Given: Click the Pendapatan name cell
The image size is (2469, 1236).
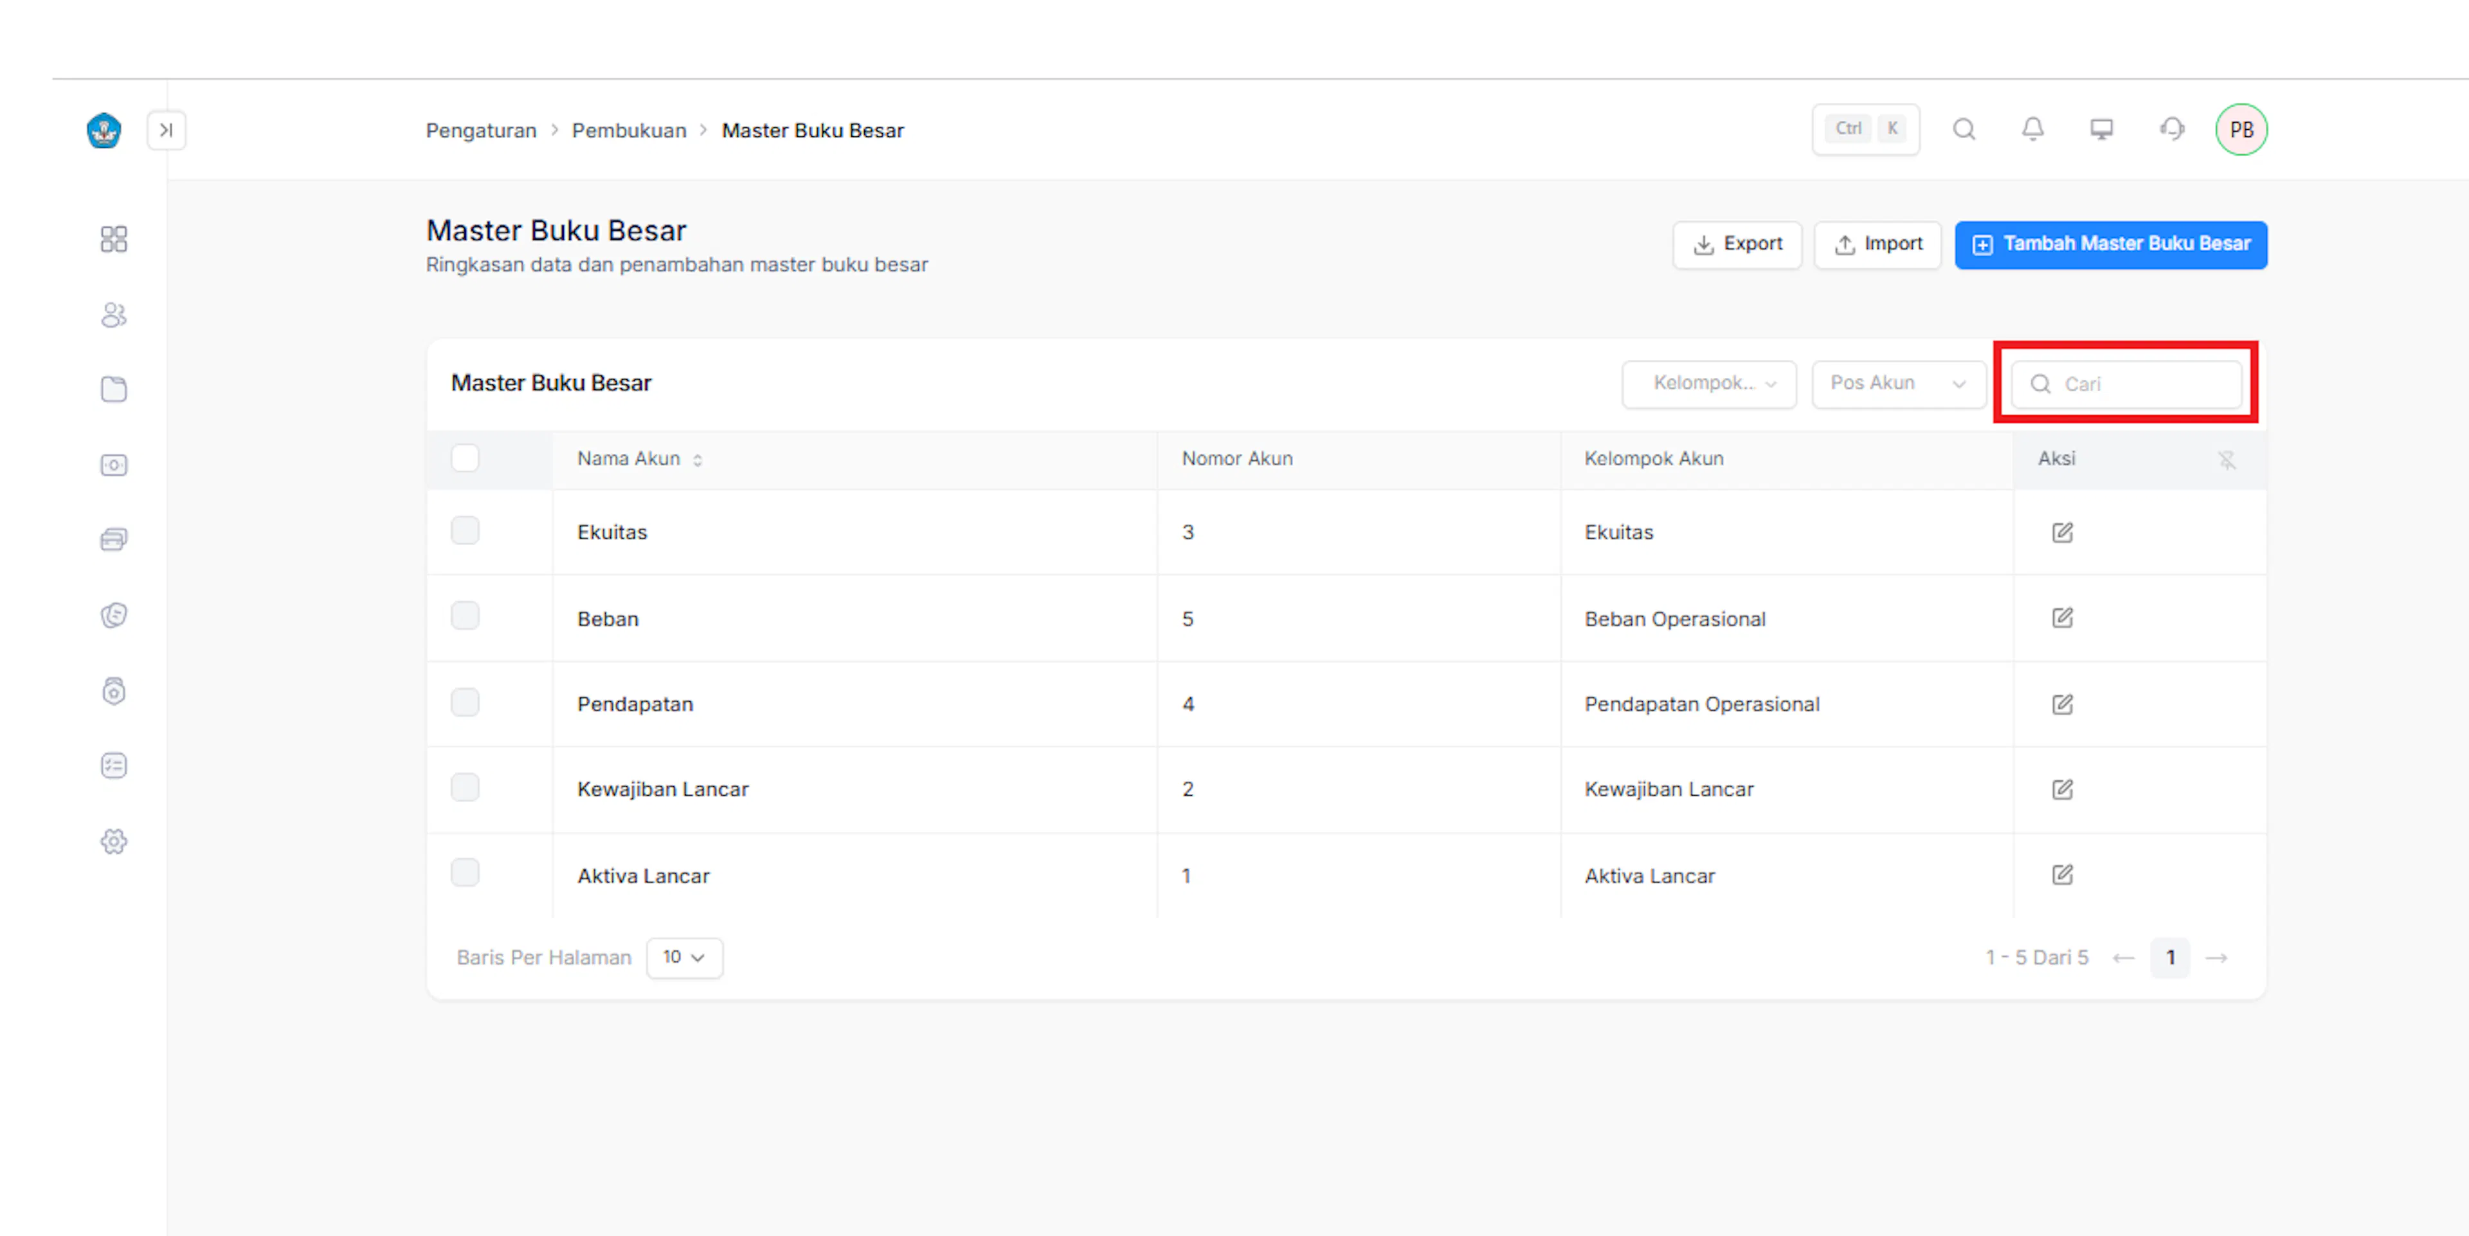Looking at the screenshot, I should [635, 704].
